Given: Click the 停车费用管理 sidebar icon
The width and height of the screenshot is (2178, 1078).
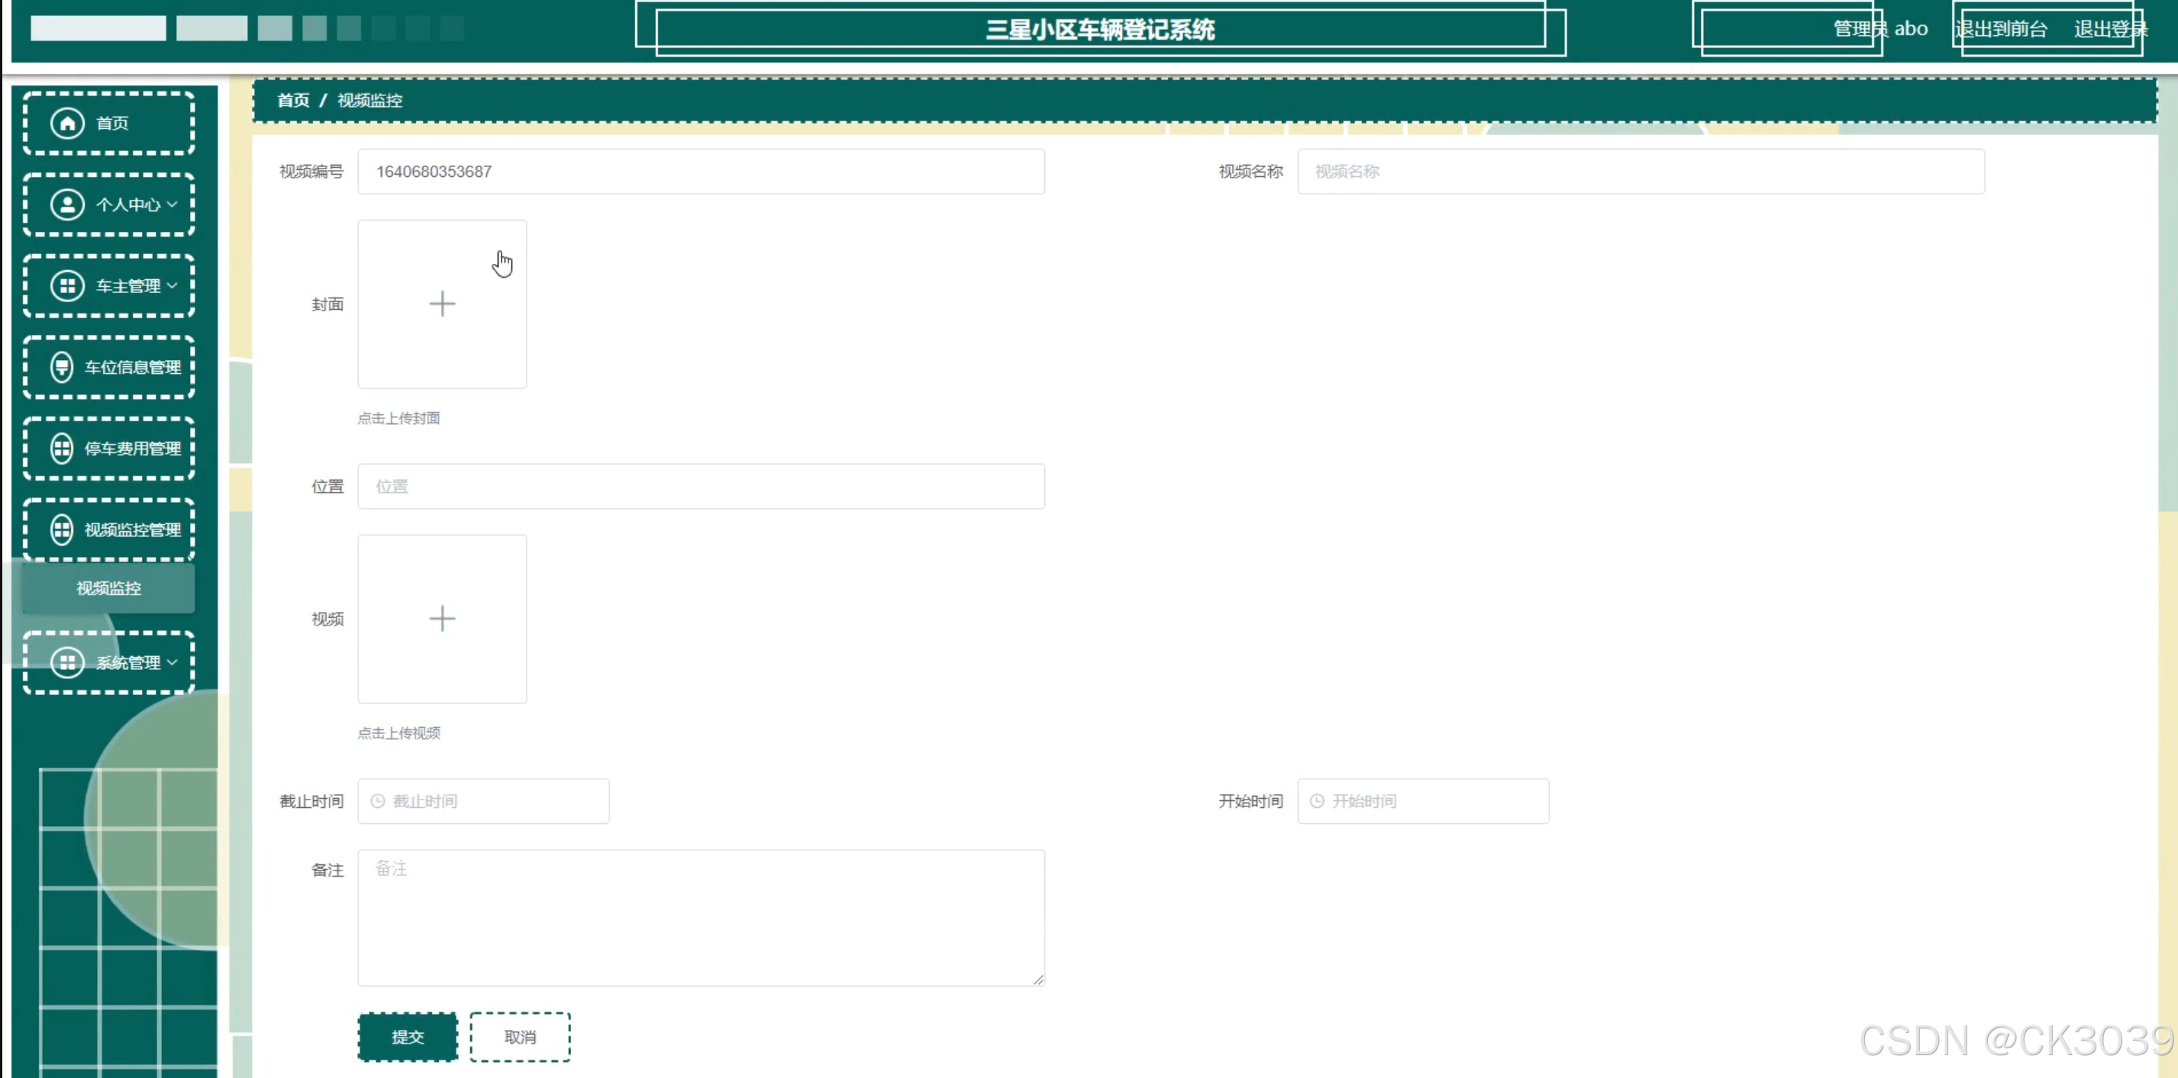Looking at the screenshot, I should [x=62, y=449].
